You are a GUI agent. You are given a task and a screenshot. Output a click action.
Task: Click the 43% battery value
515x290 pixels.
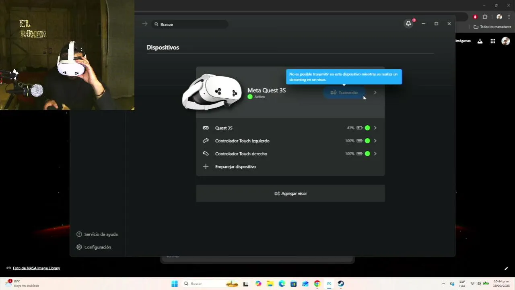pos(350,128)
